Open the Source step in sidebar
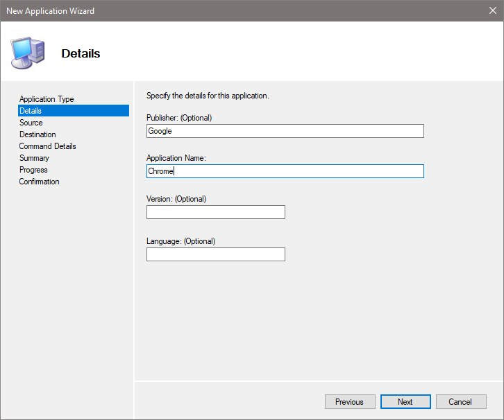Viewport: 504px width, 420px height. click(x=31, y=123)
